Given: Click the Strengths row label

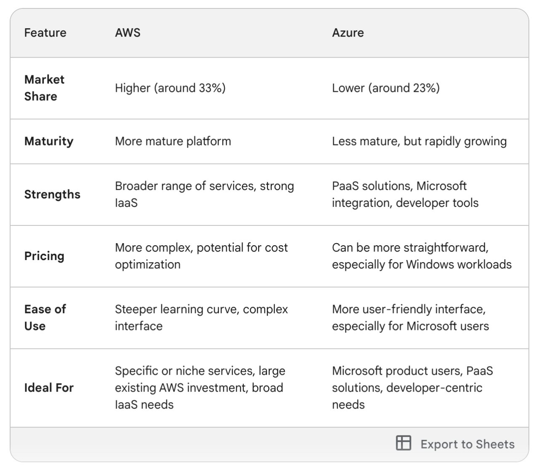Looking at the screenshot, I should click(x=52, y=194).
